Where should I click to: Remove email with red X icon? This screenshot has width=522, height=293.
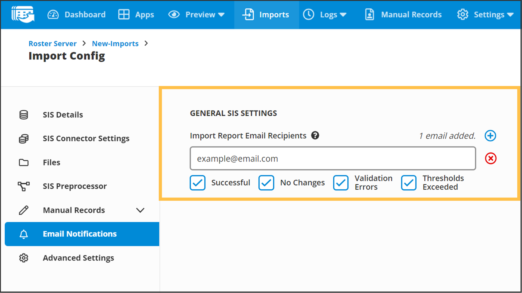point(490,158)
